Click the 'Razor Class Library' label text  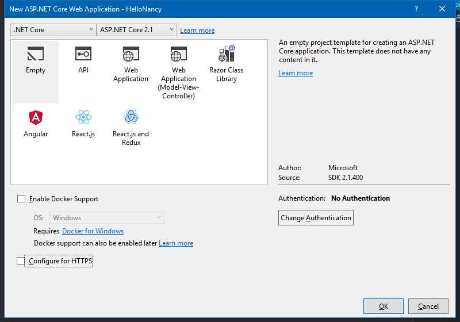tap(226, 74)
